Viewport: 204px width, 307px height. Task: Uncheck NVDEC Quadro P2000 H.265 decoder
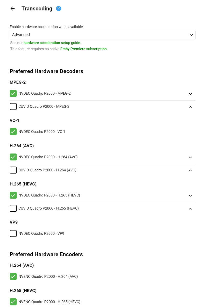pyautogui.click(x=13, y=195)
